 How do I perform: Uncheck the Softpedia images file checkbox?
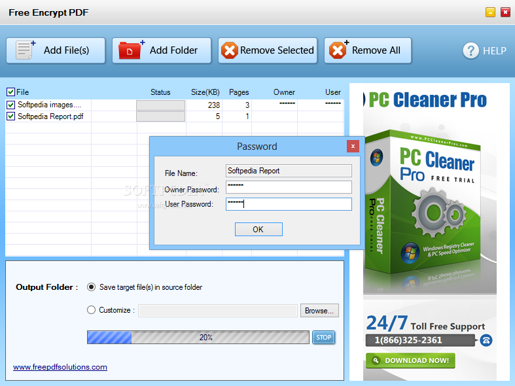tap(10, 105)
